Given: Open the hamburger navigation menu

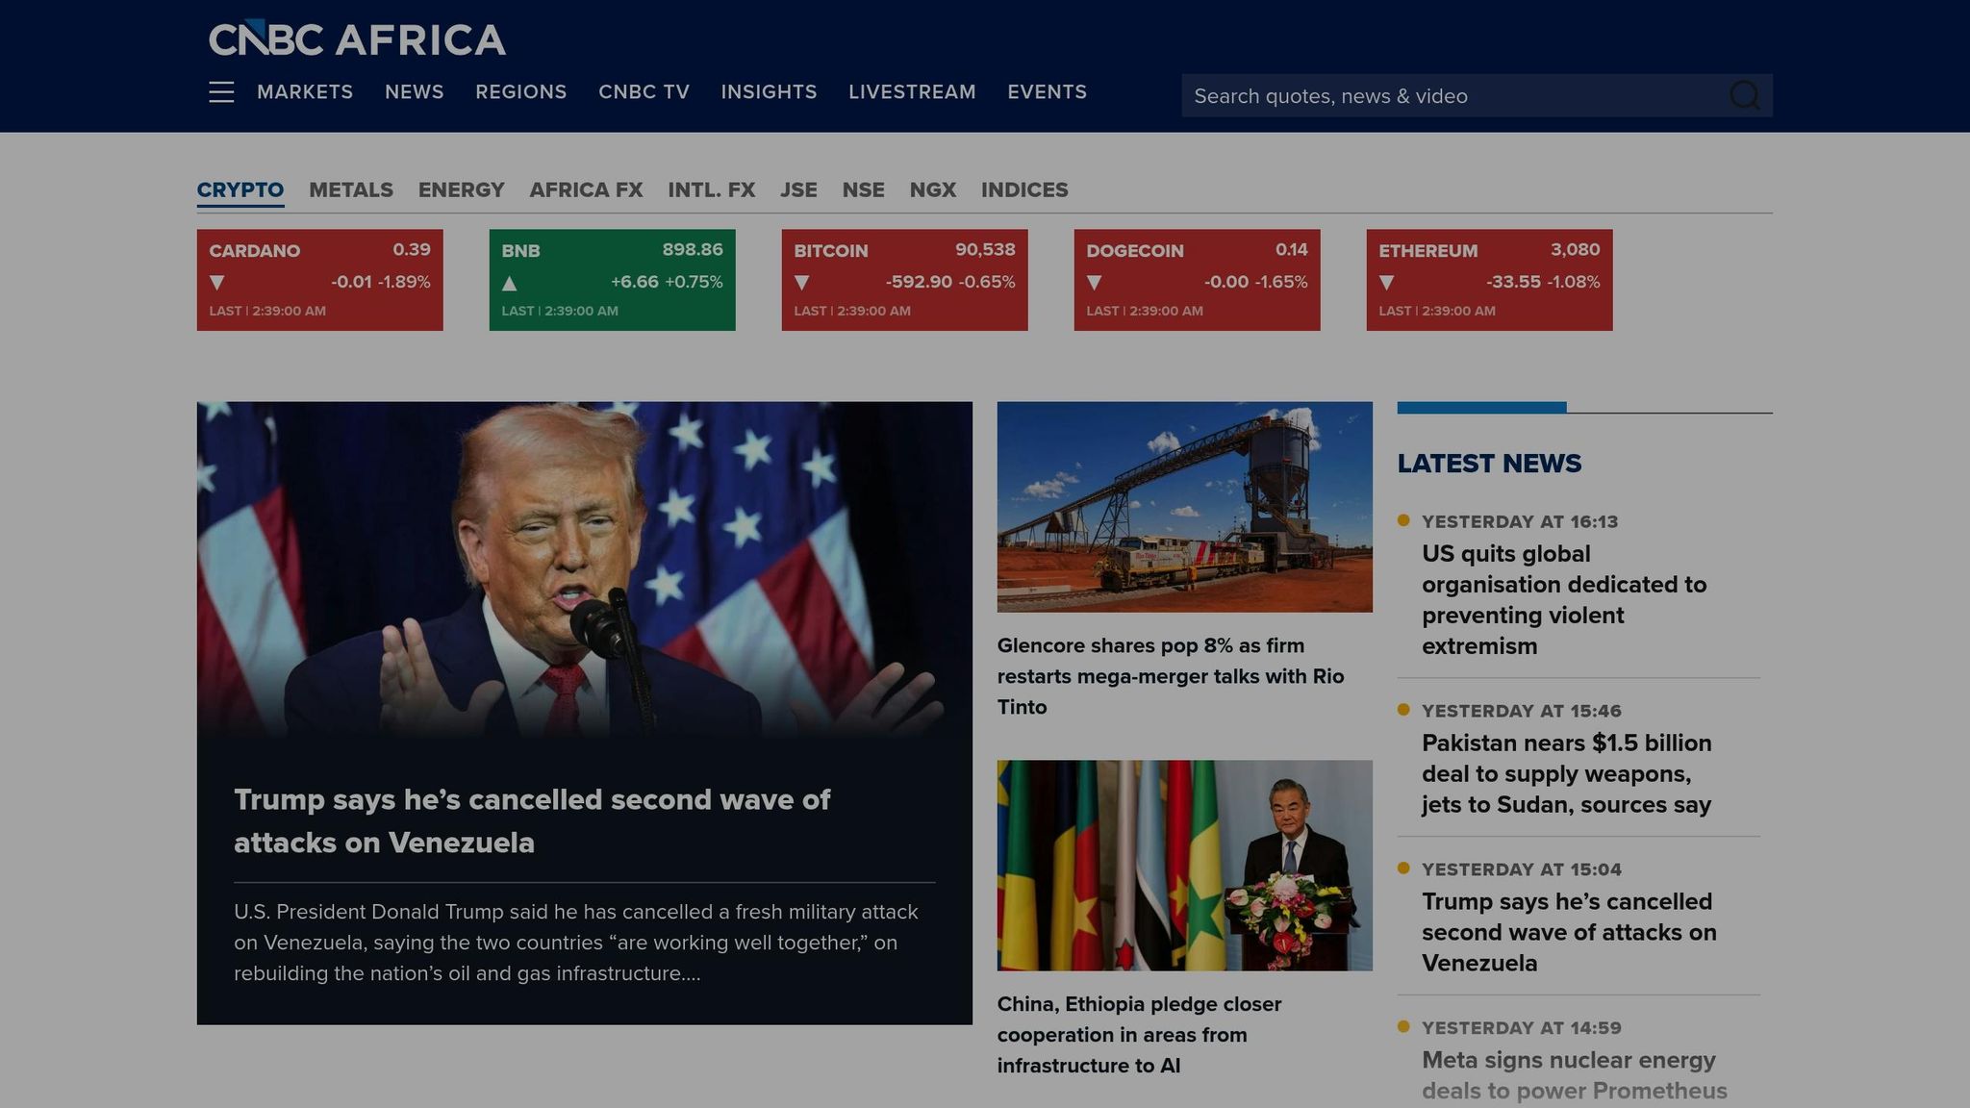Looking at the screenshot, I should point(221,92).
